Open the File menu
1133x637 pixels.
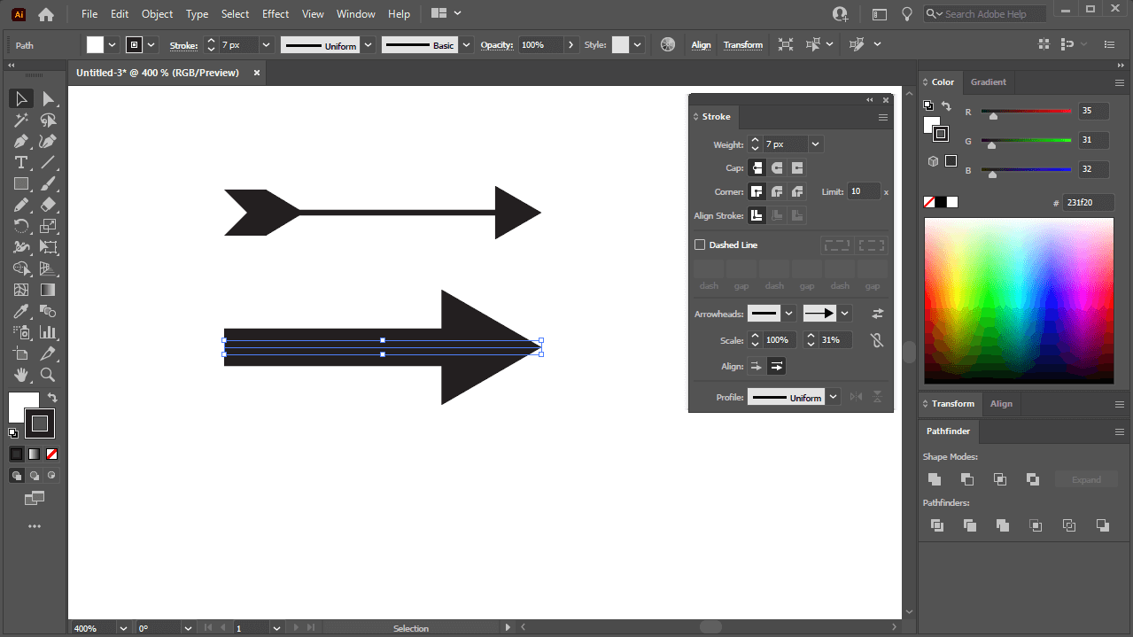tap(89, 14)
